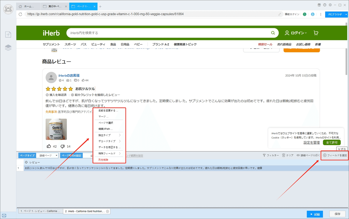Expand 特殊フィールド submenu
The image size is (349, 219).
pyautogui.click(x=109, y=153)
